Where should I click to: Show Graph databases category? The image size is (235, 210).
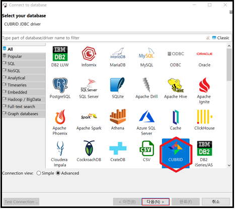(24, 114)
